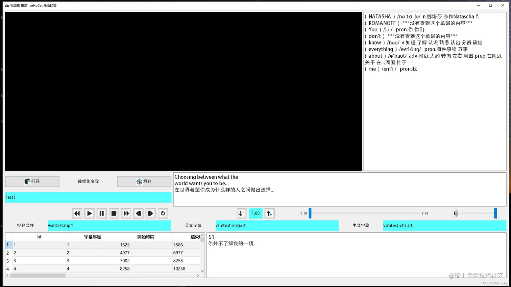Step back one frame
Viewport: 511px width, 287px height.
point(138,213)
